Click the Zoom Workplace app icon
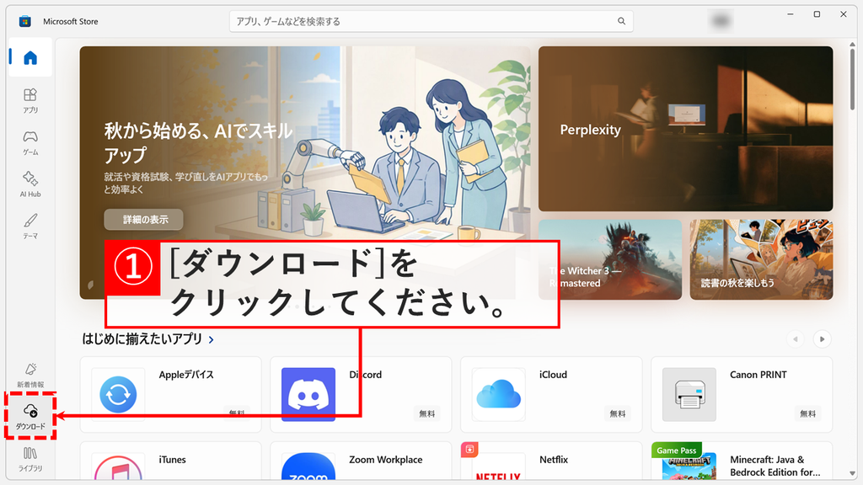The image size is (863, 485). [x=308, y=466]
